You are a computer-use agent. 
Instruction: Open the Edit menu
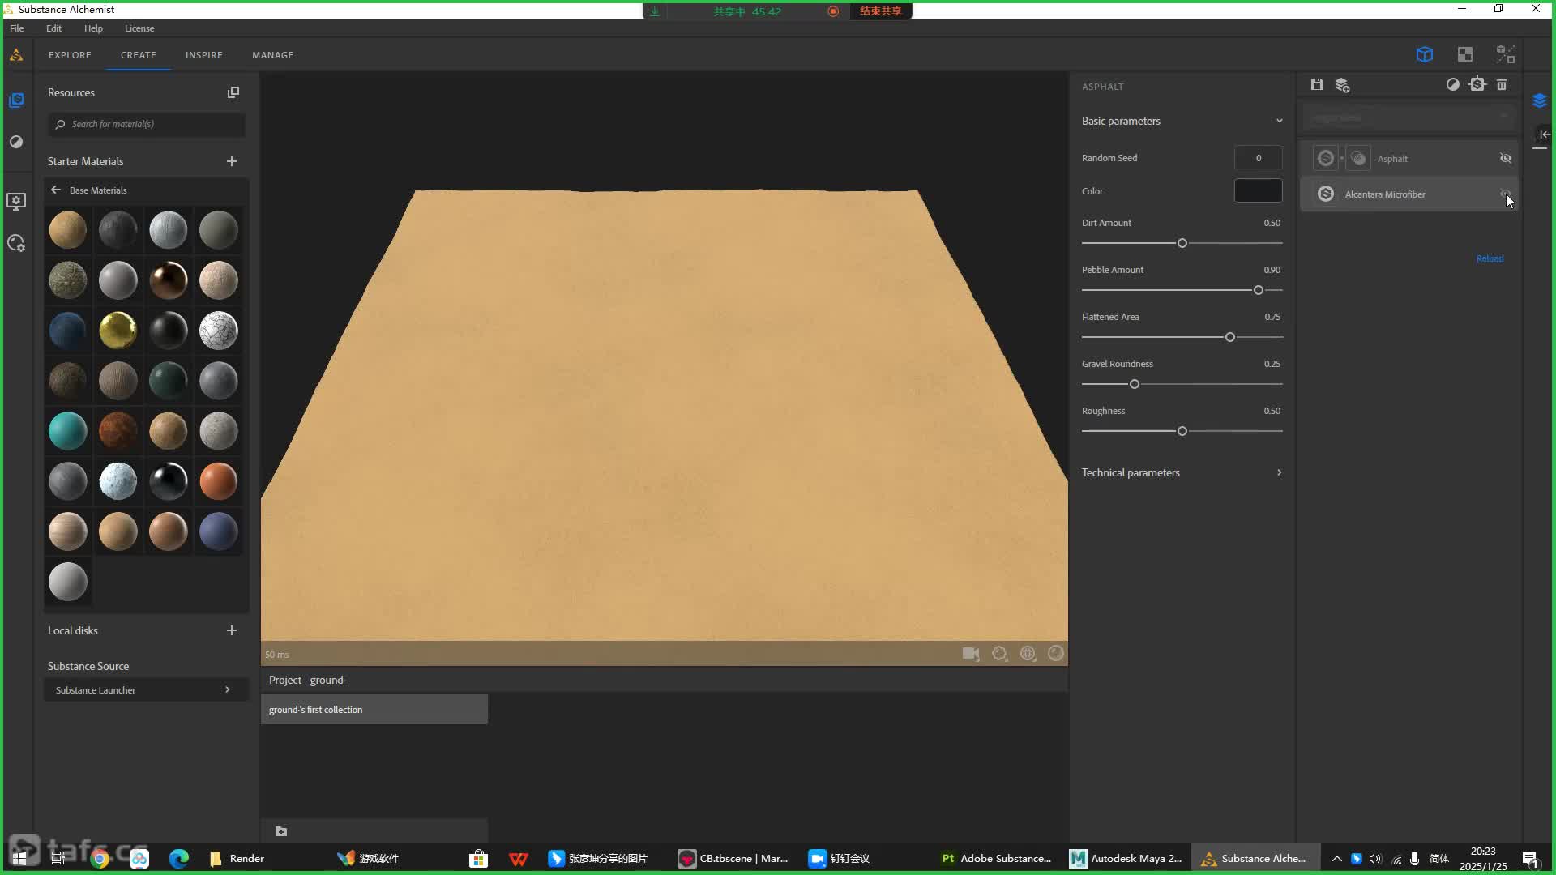click(53, 28)
